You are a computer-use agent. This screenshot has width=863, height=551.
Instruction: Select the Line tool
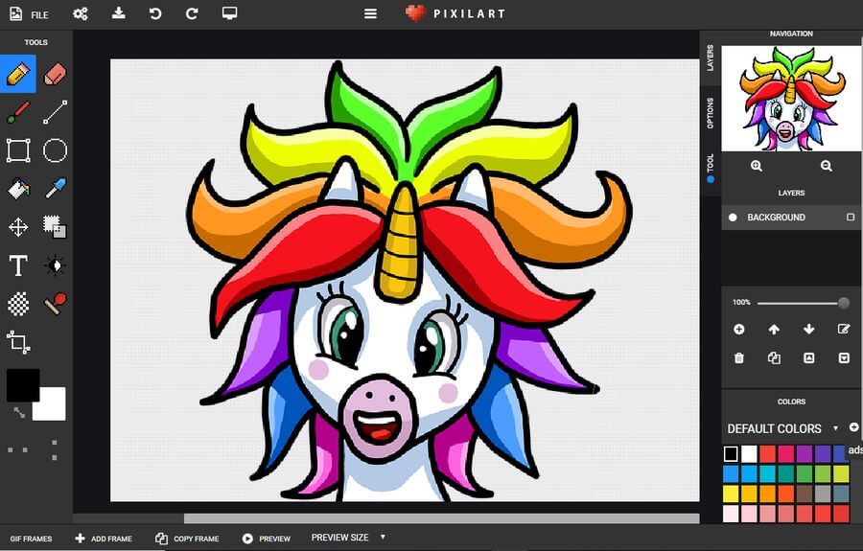click(55, 112)
